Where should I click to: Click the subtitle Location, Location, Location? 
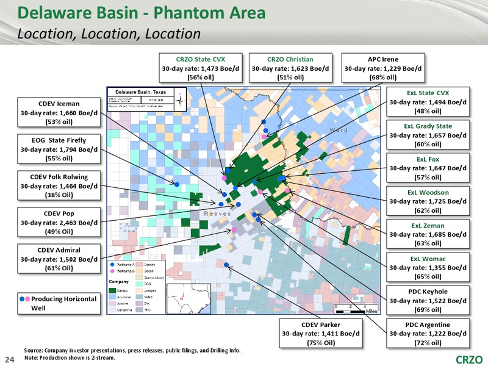click(x=109, y=34)
